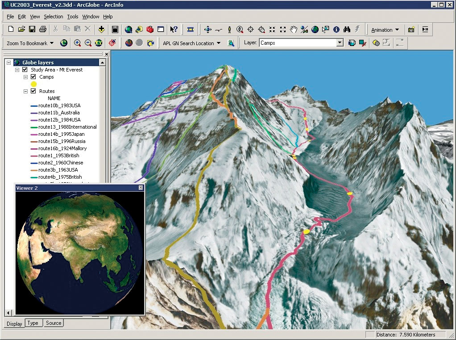Select the Navigate tool in toolbar
456x340 pixels.
pos(207,29)
